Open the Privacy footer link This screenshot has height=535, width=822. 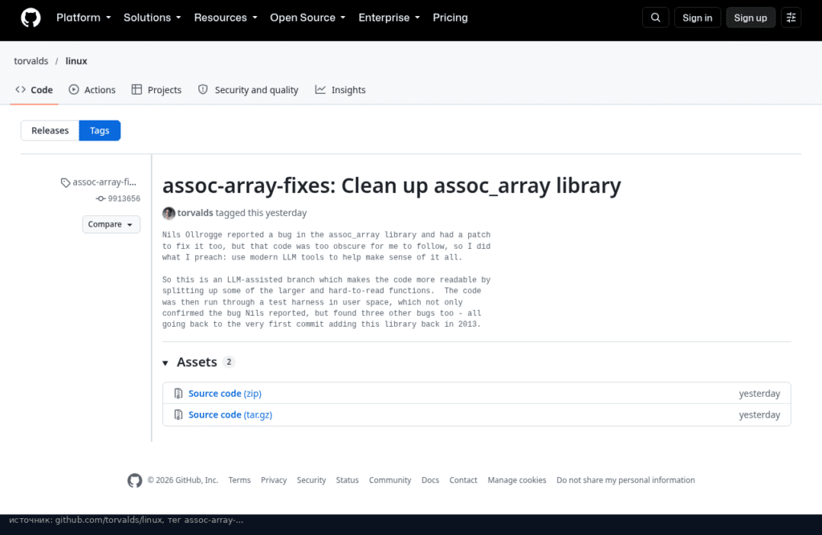[274, 480]
